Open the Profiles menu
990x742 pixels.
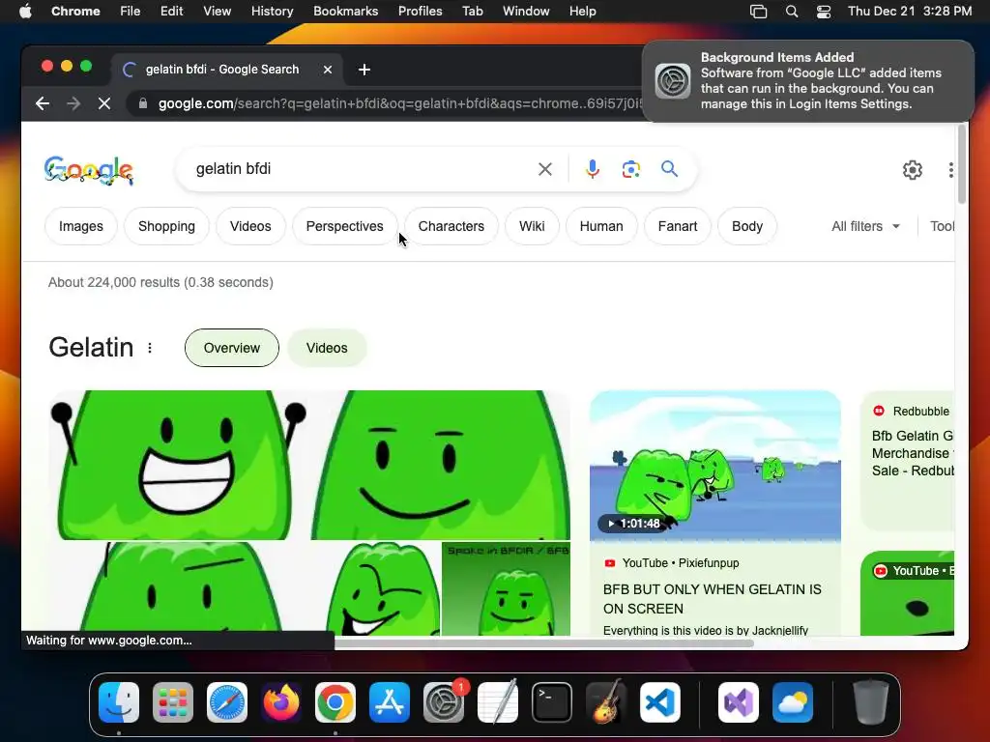click(x=420, y=12)
